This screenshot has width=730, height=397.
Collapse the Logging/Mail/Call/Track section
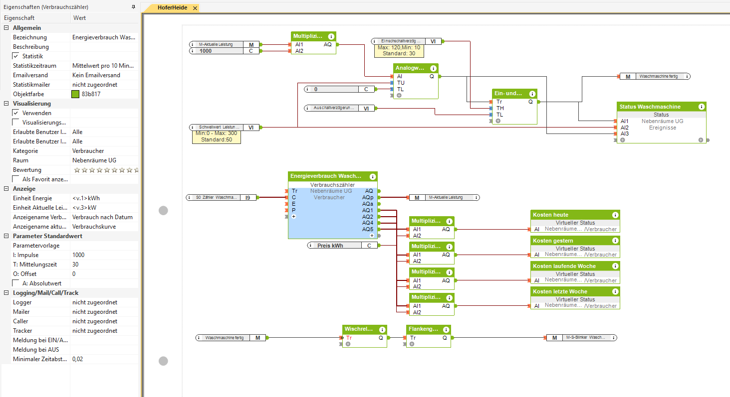click(6, 293)
